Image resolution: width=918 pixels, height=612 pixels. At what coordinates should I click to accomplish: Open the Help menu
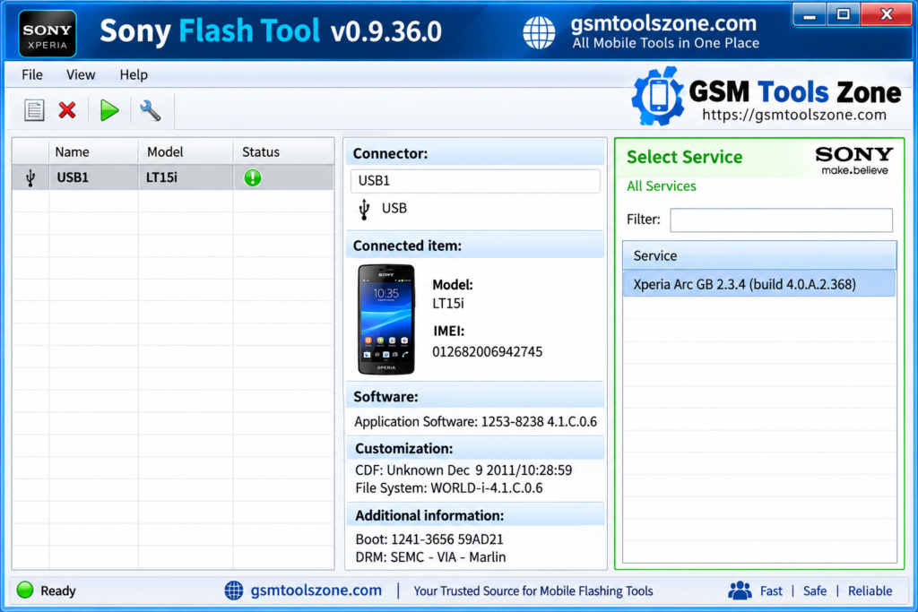134,75
